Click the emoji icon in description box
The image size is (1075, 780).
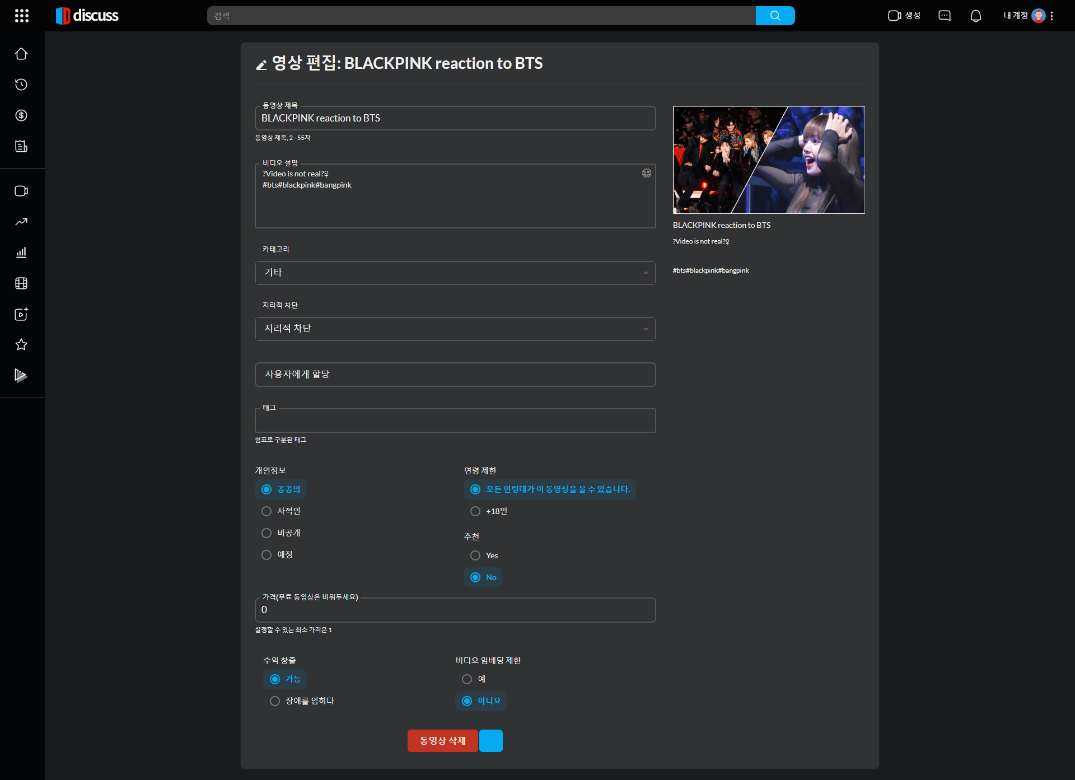point(647,173)
